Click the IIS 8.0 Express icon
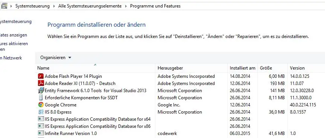 (41, 112)
